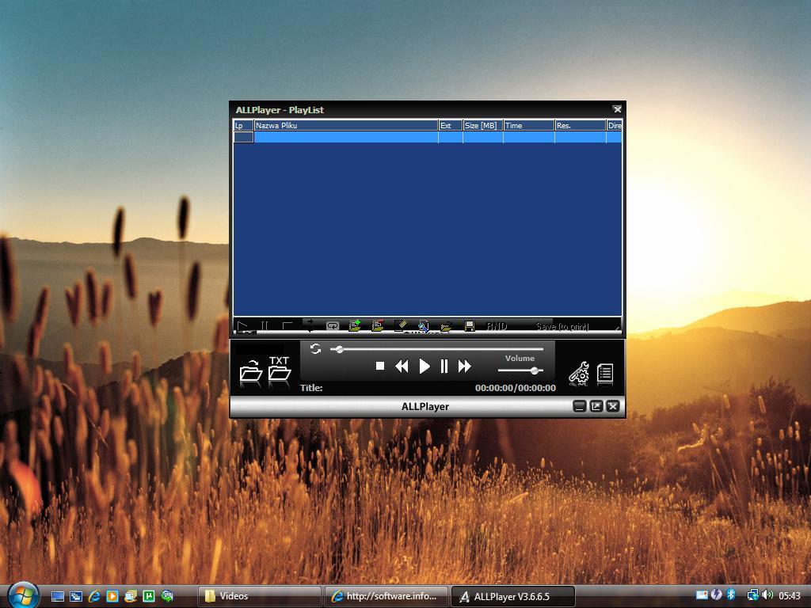Viewport: 811px width, 608px height.
Task: Edit playlist entry with the pencil icon
Action: point(402,325)
